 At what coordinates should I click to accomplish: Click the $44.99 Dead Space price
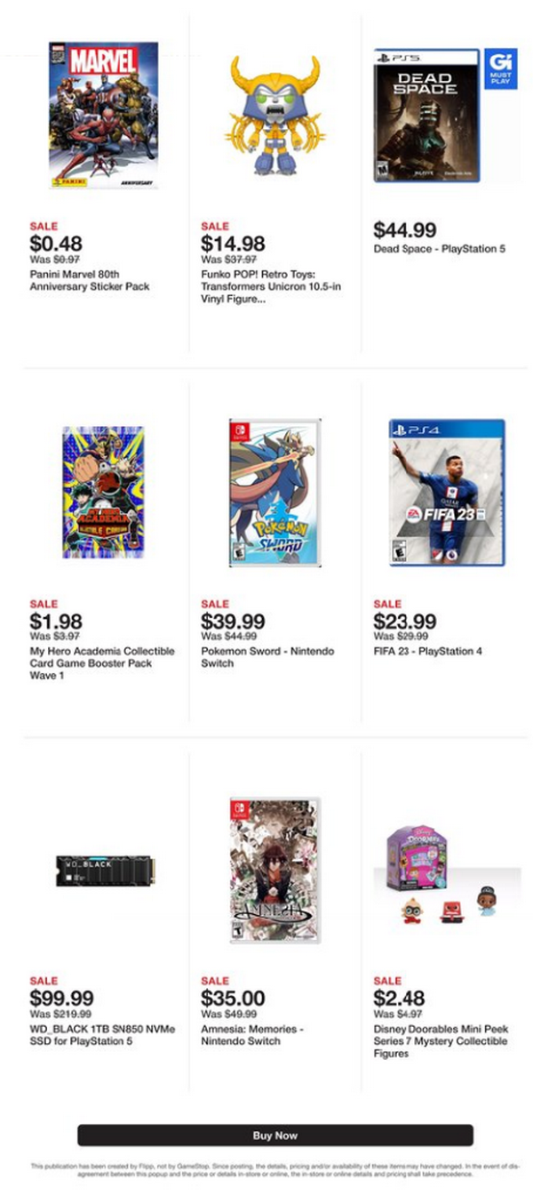pos(405,230)
